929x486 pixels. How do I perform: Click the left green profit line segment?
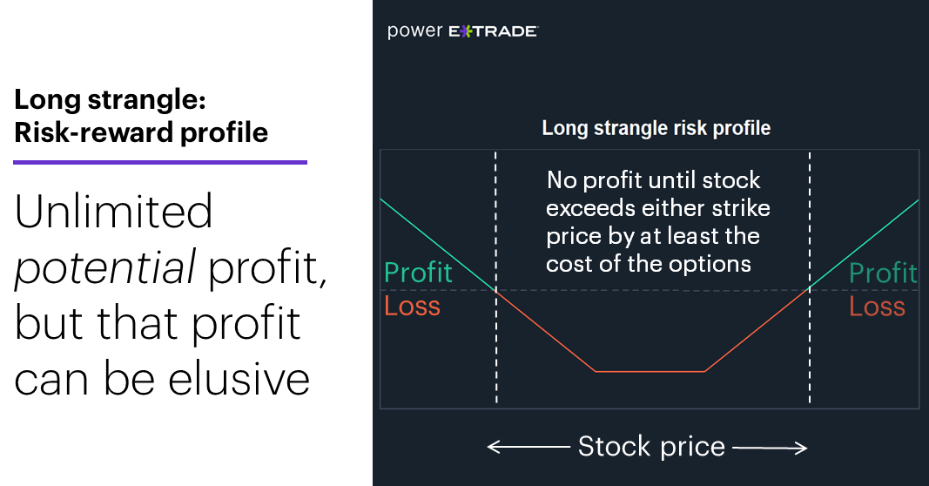point(437,244)
